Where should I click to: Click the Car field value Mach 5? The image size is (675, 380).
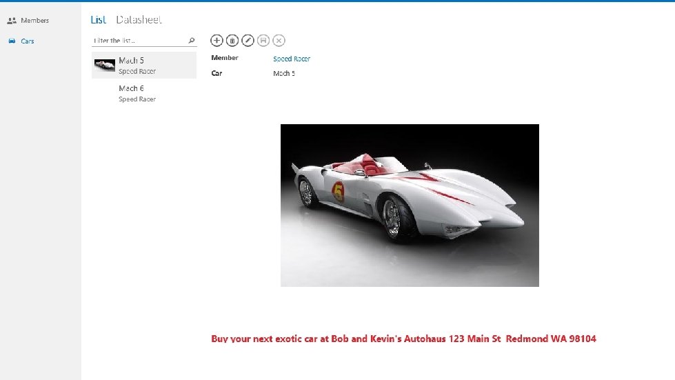point(284,74)
